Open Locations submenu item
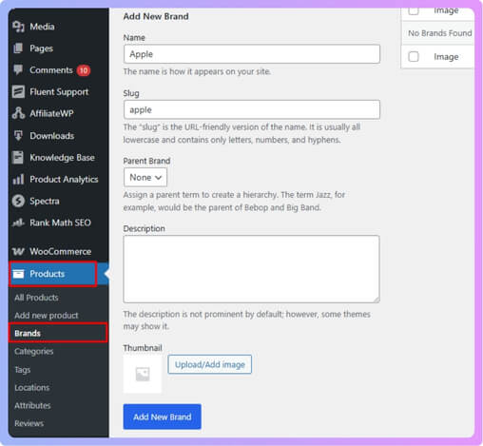 (32, 388)
